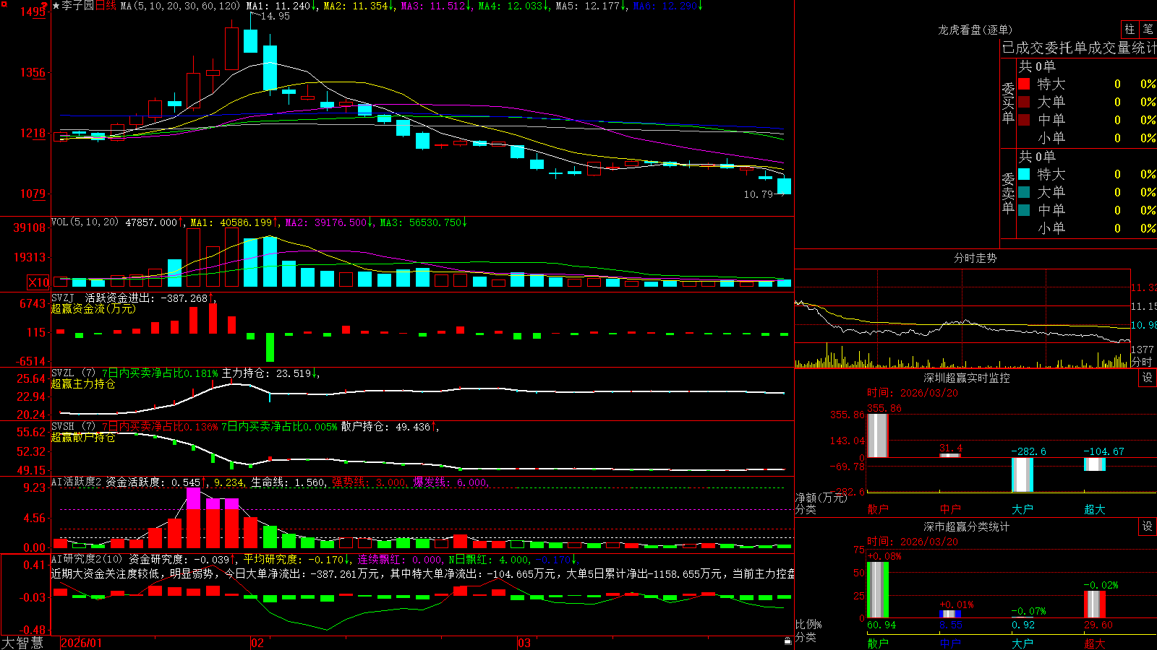
Task: Click the 李子园 stock name
Action: [x=77, y=6]
